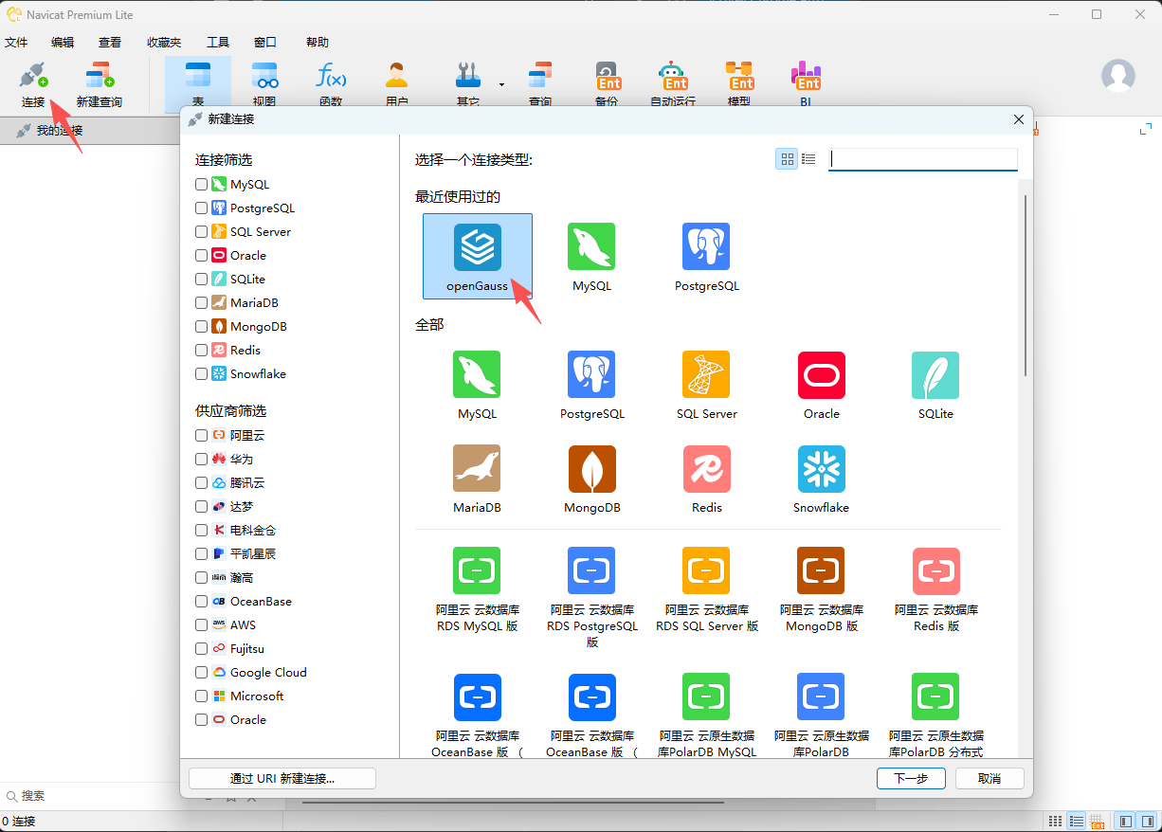The image size is (1162, 832).
Task: Open the 工具 menu
Action: (x=218, y=43)
